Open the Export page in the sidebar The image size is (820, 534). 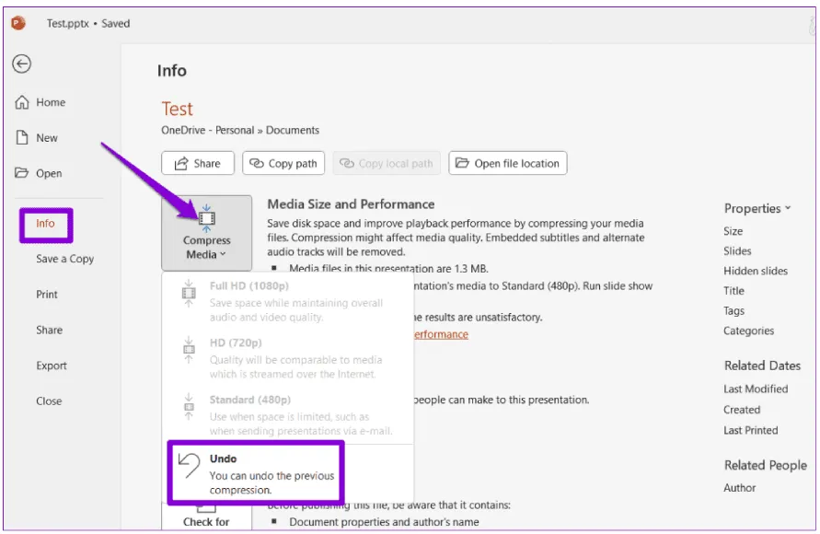pos(52,366)
